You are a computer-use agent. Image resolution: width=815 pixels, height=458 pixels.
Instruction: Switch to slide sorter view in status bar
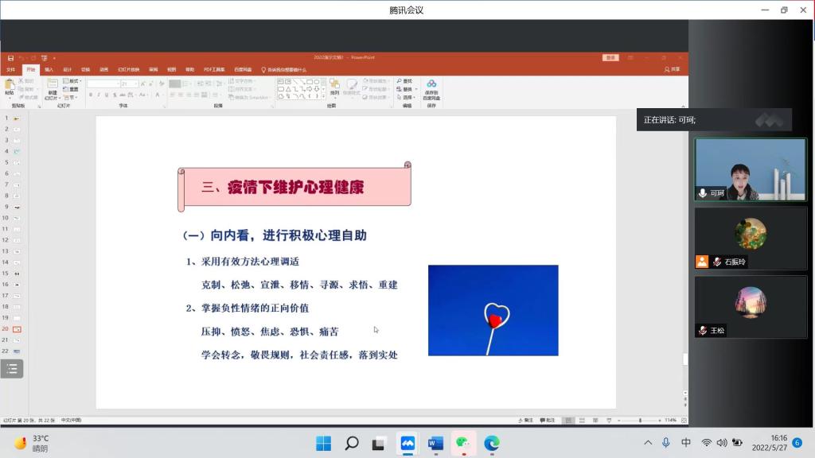pyautogui.click(x=579, y=420)
